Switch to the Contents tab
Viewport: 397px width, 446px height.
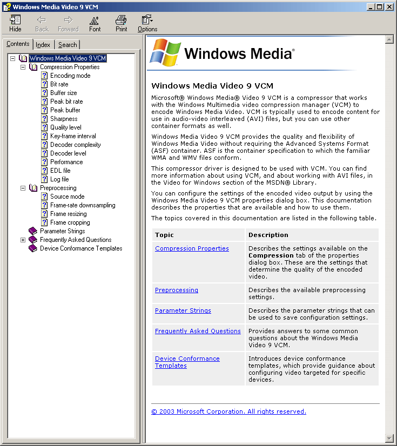18,44
